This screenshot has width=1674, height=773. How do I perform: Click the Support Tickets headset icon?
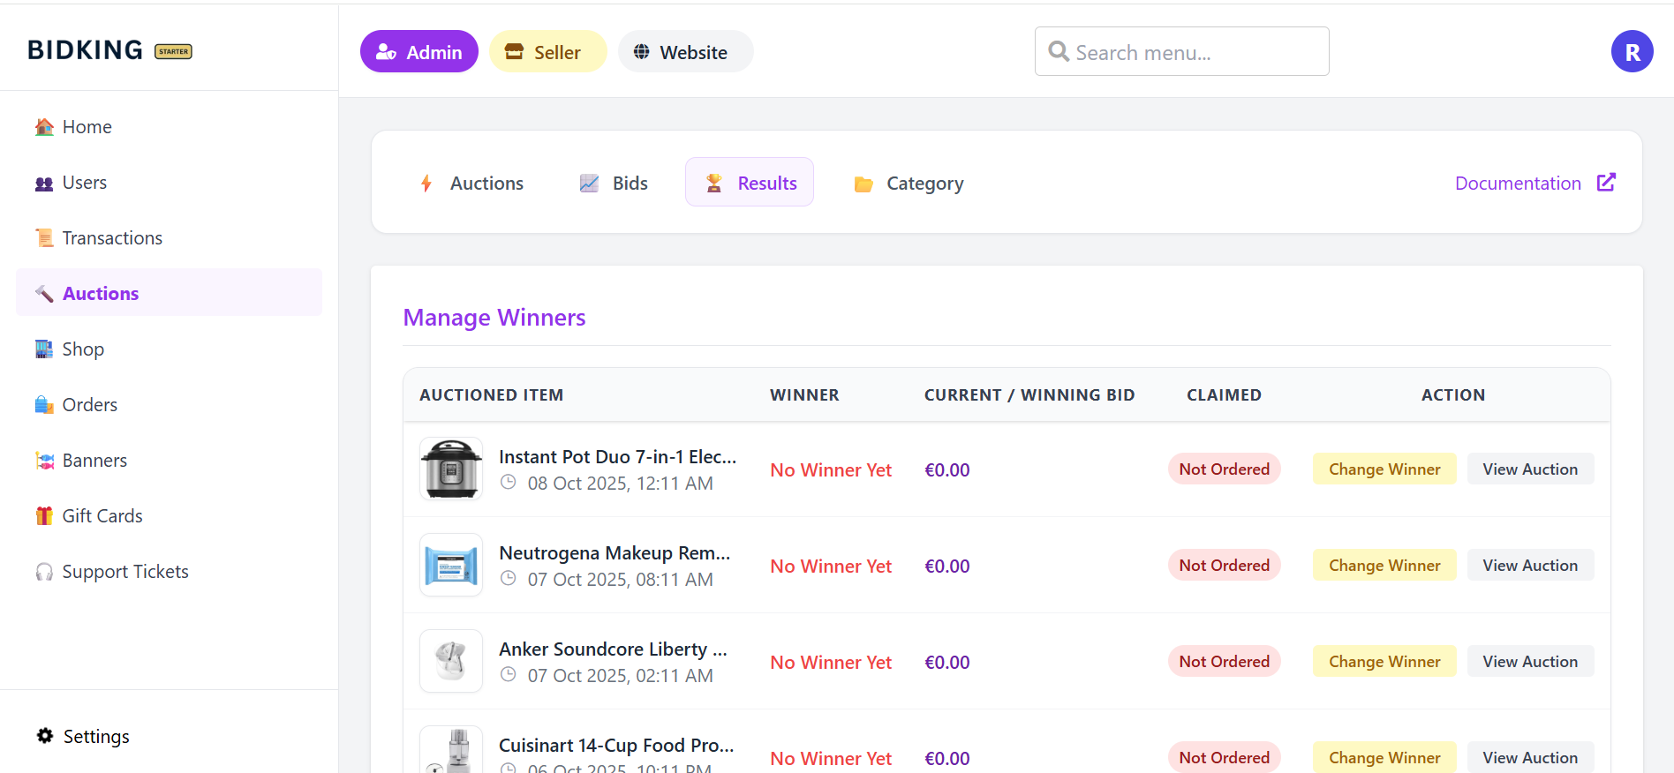pyautogui.click(x=44, y=572)
